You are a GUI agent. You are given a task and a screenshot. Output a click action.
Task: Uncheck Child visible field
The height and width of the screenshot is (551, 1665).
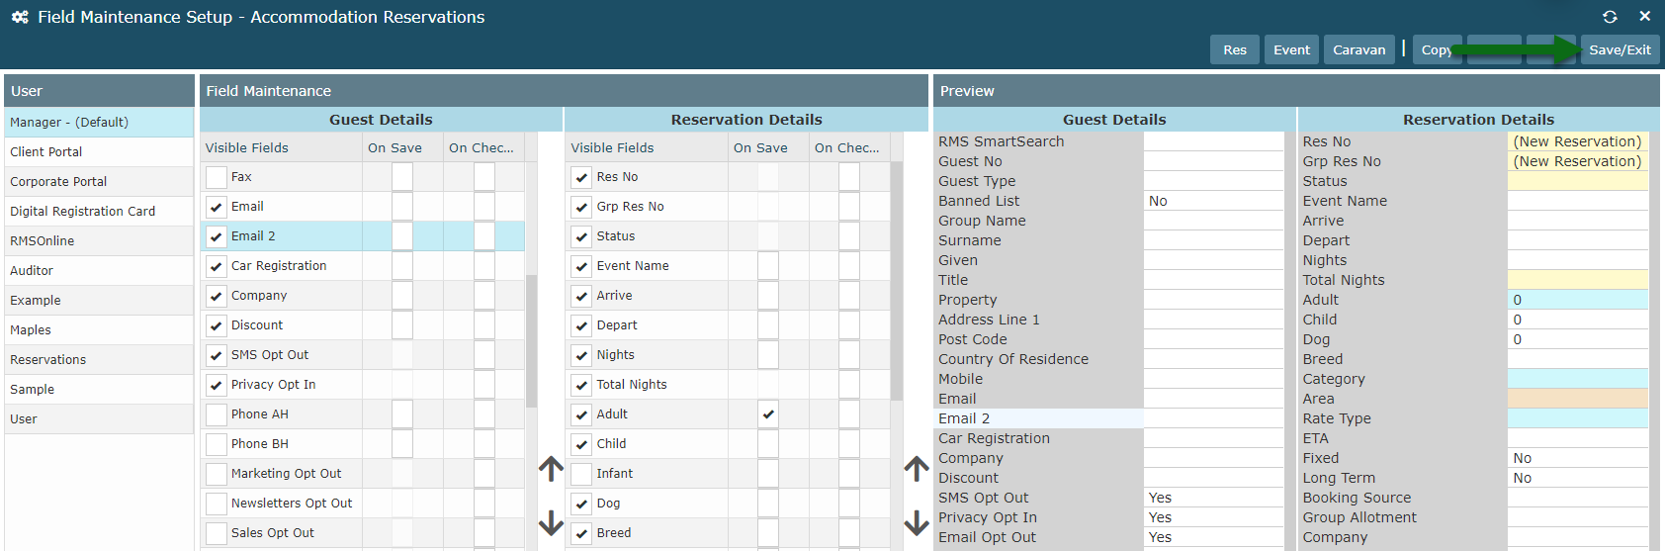tap(581, 444)
